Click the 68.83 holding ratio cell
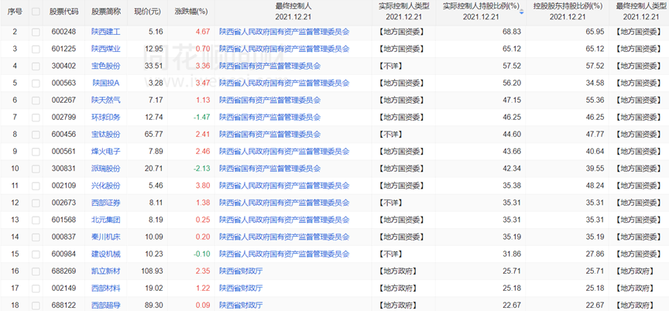 tap(512, 32)
